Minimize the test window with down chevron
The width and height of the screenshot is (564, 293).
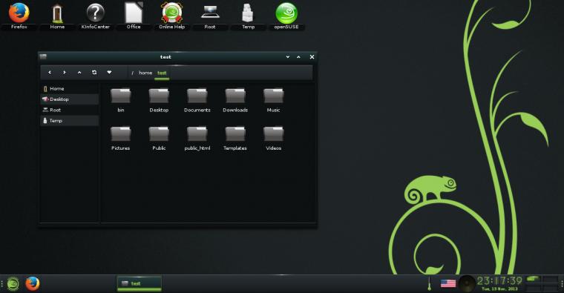click(x=288, y=57)
